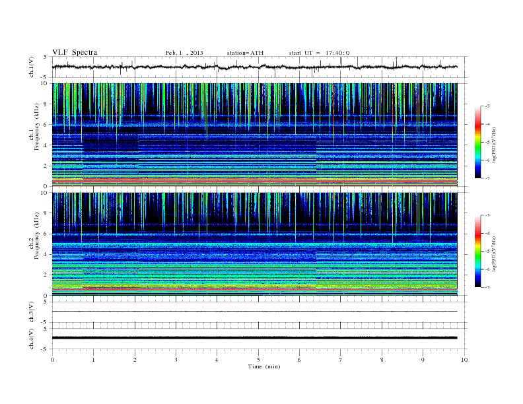
Task: Click the 'ch.4(V)' axis label
Action: [x=31, y=339]
